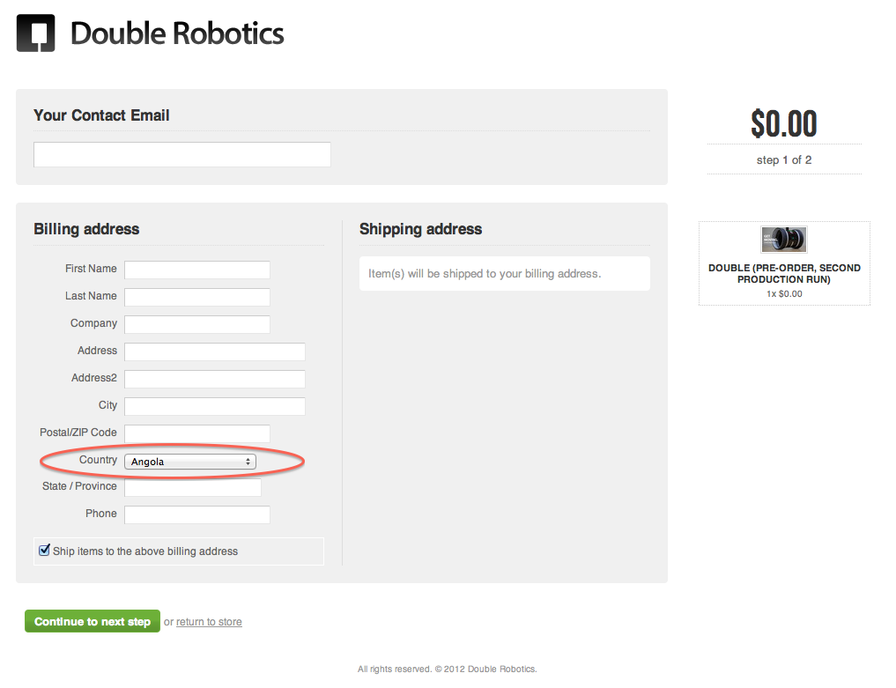
Task: Click the Double Robotics logo icon
Action: point(35,33)
